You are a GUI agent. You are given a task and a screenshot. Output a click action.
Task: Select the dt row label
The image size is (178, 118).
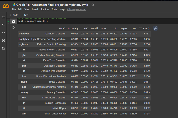point(24,71)
